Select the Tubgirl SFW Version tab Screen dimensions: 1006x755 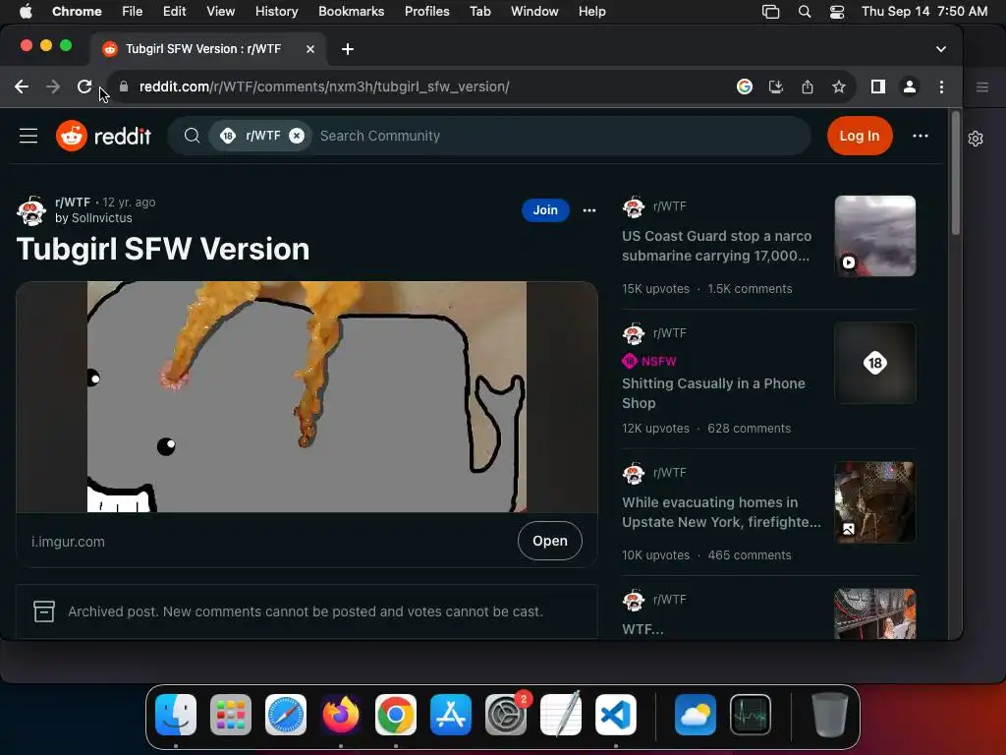(x=208, y=49)
